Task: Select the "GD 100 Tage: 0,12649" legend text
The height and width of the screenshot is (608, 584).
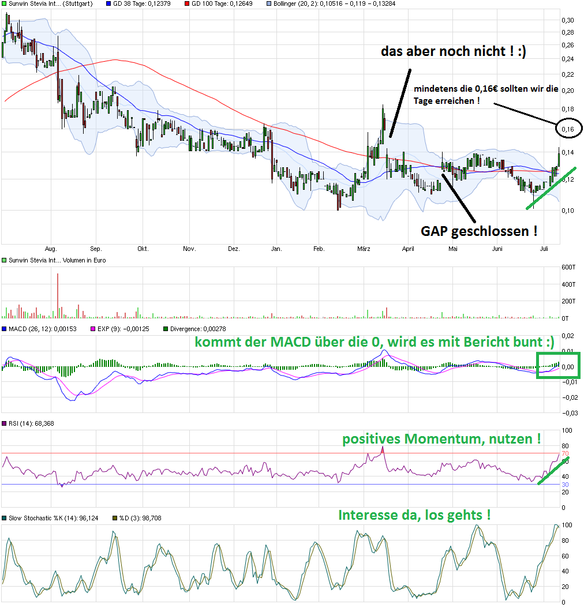Action: point(222,3)
